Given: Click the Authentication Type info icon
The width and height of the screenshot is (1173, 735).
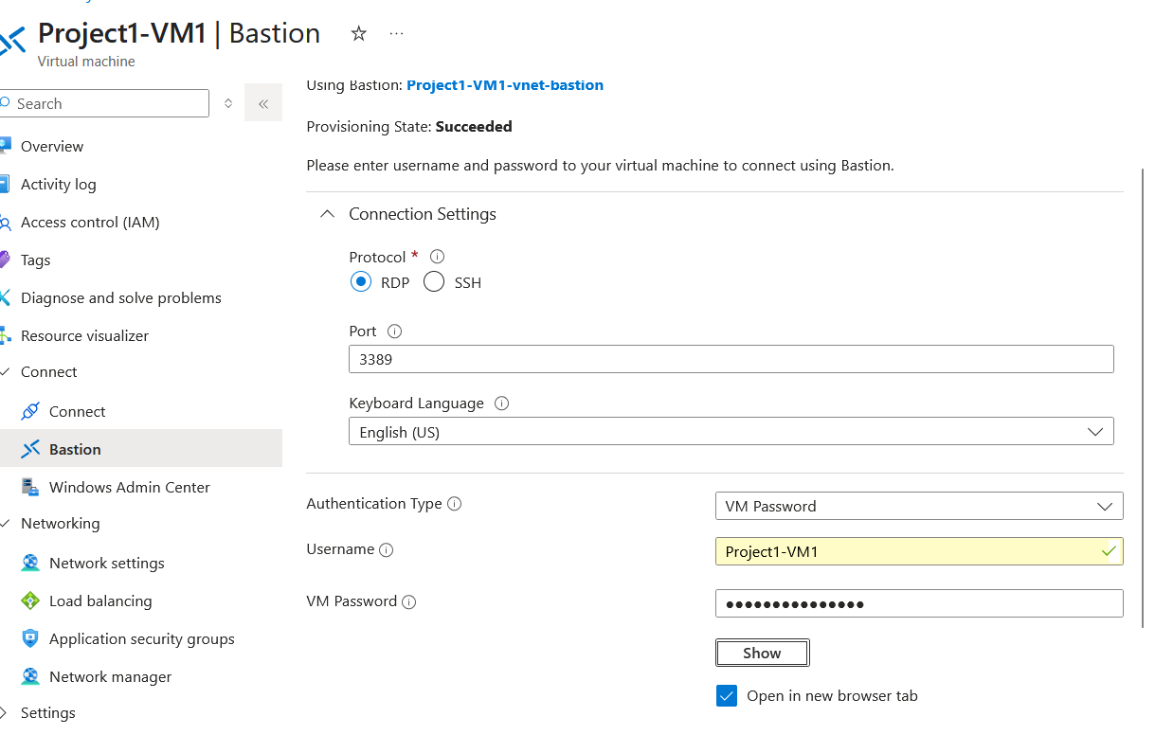Looking at the screenshot, I should coord(455,504).
